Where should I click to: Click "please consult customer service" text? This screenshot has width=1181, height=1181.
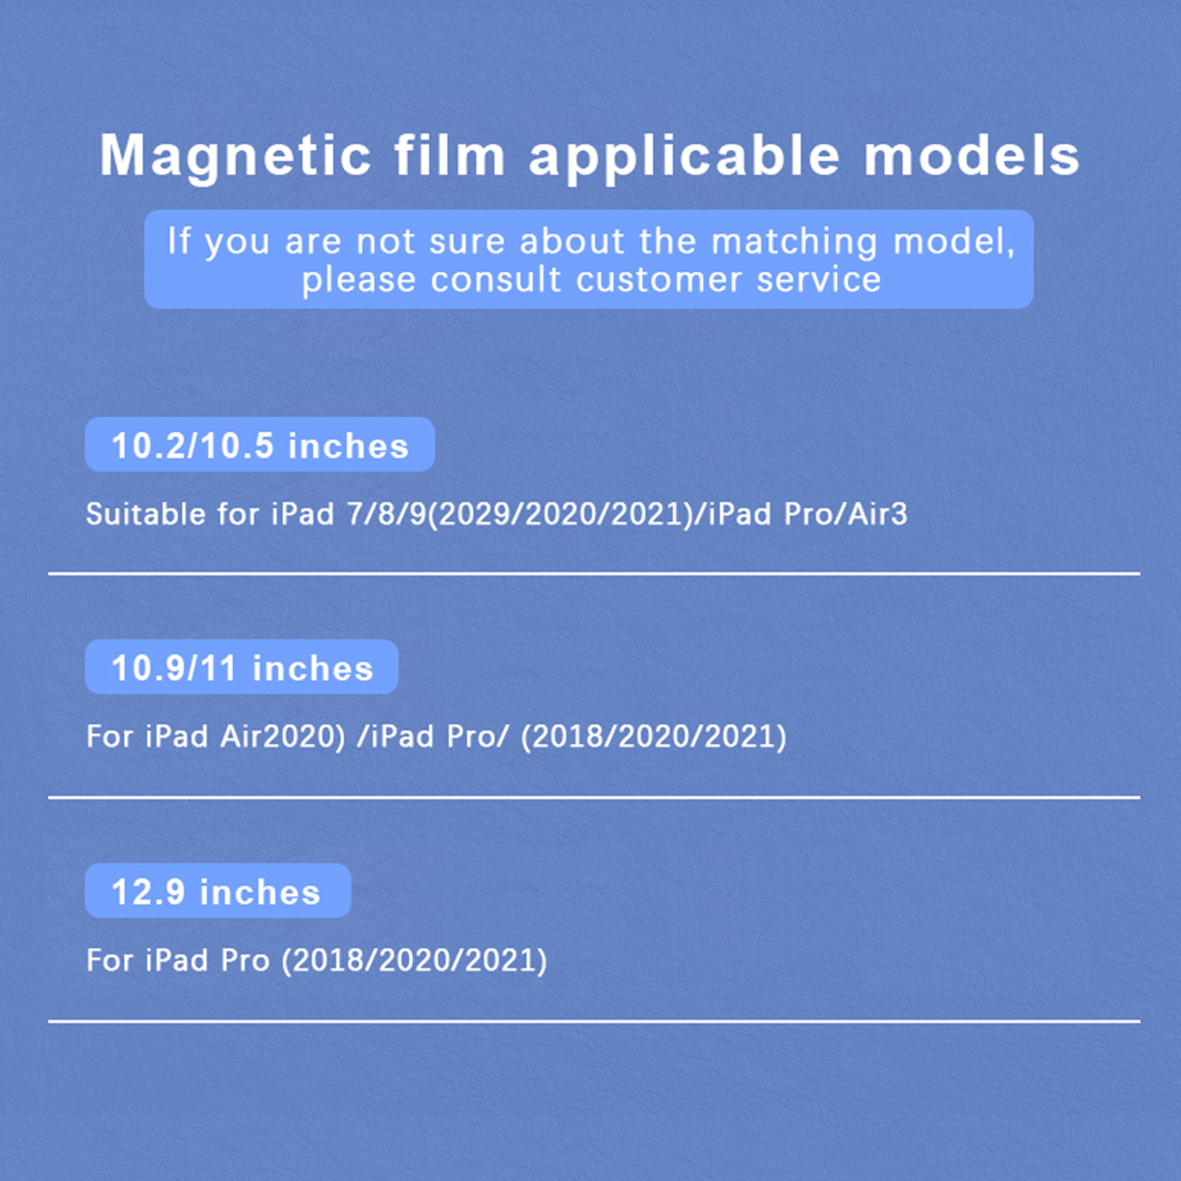[x=590, y=280]
